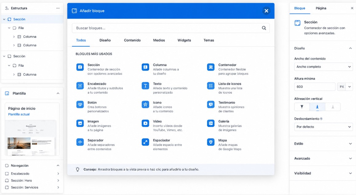The height and width of the screenshot is (195, 356).
Task: Collapse the Navegación list
Action: click(58, 166)
